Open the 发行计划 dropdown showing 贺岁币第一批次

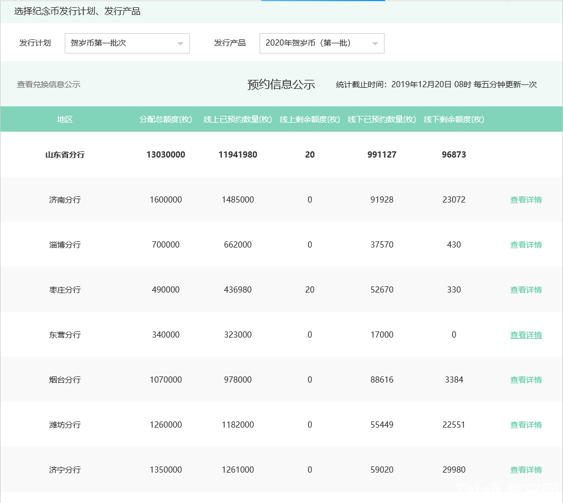127,43
